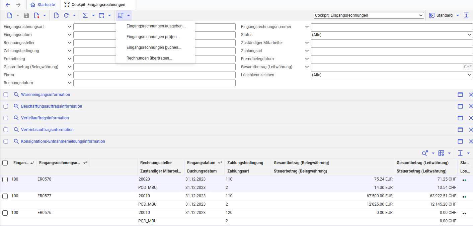Viewport: 473px width, 226px height.
Task: Expand operator chevron next to Eingangsrechnungsart
Action: pos(70,27)
